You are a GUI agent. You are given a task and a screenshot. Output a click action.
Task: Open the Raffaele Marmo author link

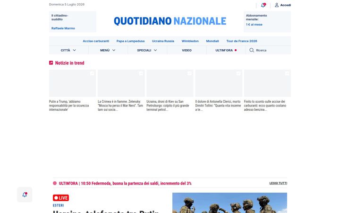(x=63, y=28)
